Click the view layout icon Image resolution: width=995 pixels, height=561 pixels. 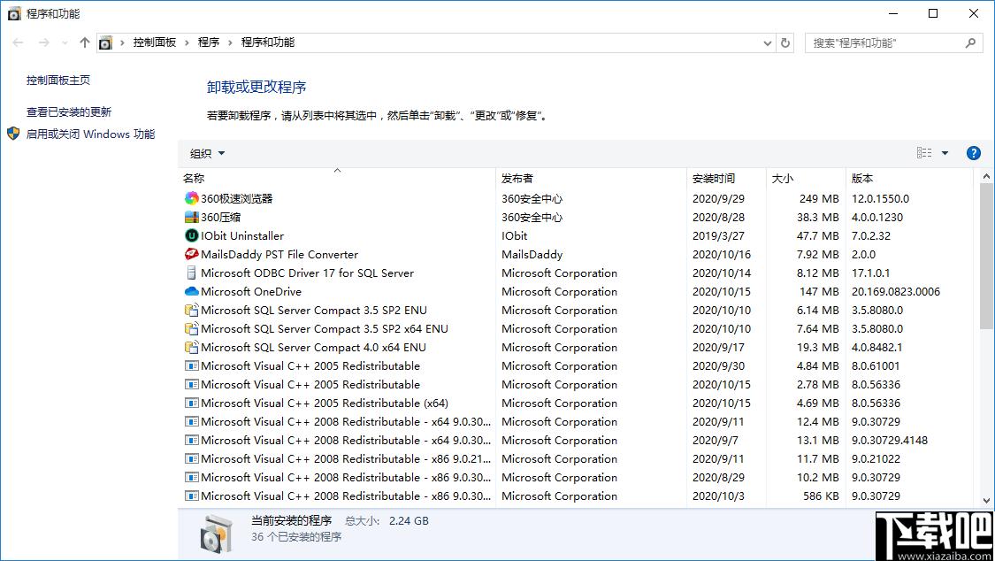[924, 153]
